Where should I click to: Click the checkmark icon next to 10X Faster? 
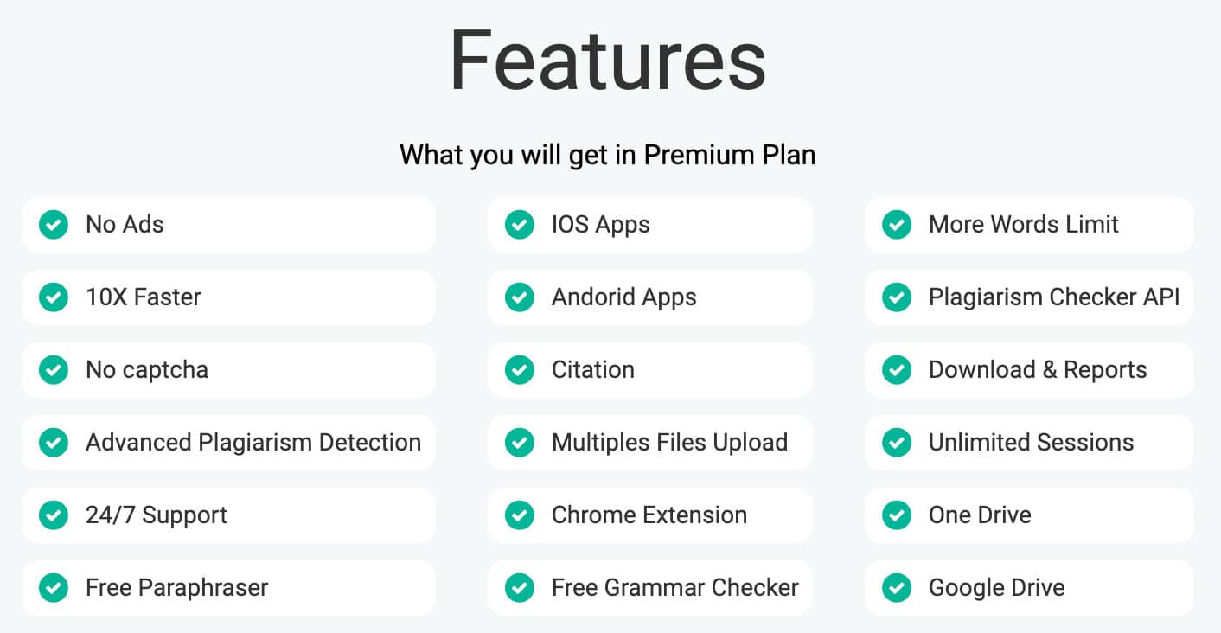54,297
